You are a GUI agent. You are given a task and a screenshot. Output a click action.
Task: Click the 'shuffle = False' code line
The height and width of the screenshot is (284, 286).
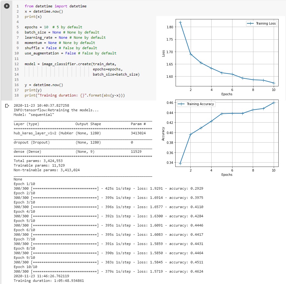[x=61, y=48]
